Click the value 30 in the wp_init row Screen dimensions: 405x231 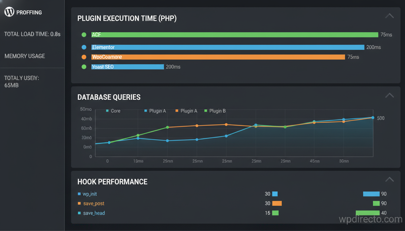click(x=268, y=194)
